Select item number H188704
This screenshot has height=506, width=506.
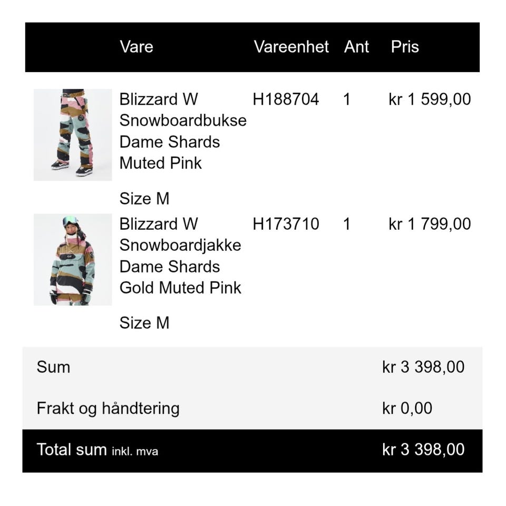click(286, 99)
